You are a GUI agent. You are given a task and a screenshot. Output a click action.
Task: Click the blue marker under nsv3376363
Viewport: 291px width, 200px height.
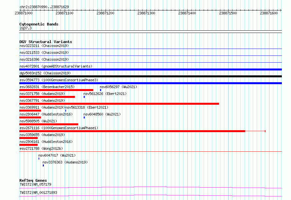click(x=43, y=165)
